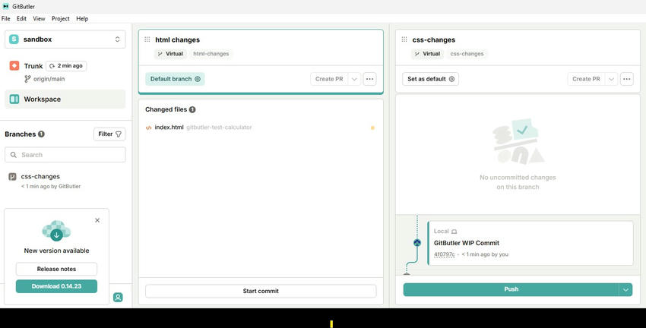Sync trunk with 2 min ago button
The width and height of the screenshot is (646, 328).
click(66, 66)
